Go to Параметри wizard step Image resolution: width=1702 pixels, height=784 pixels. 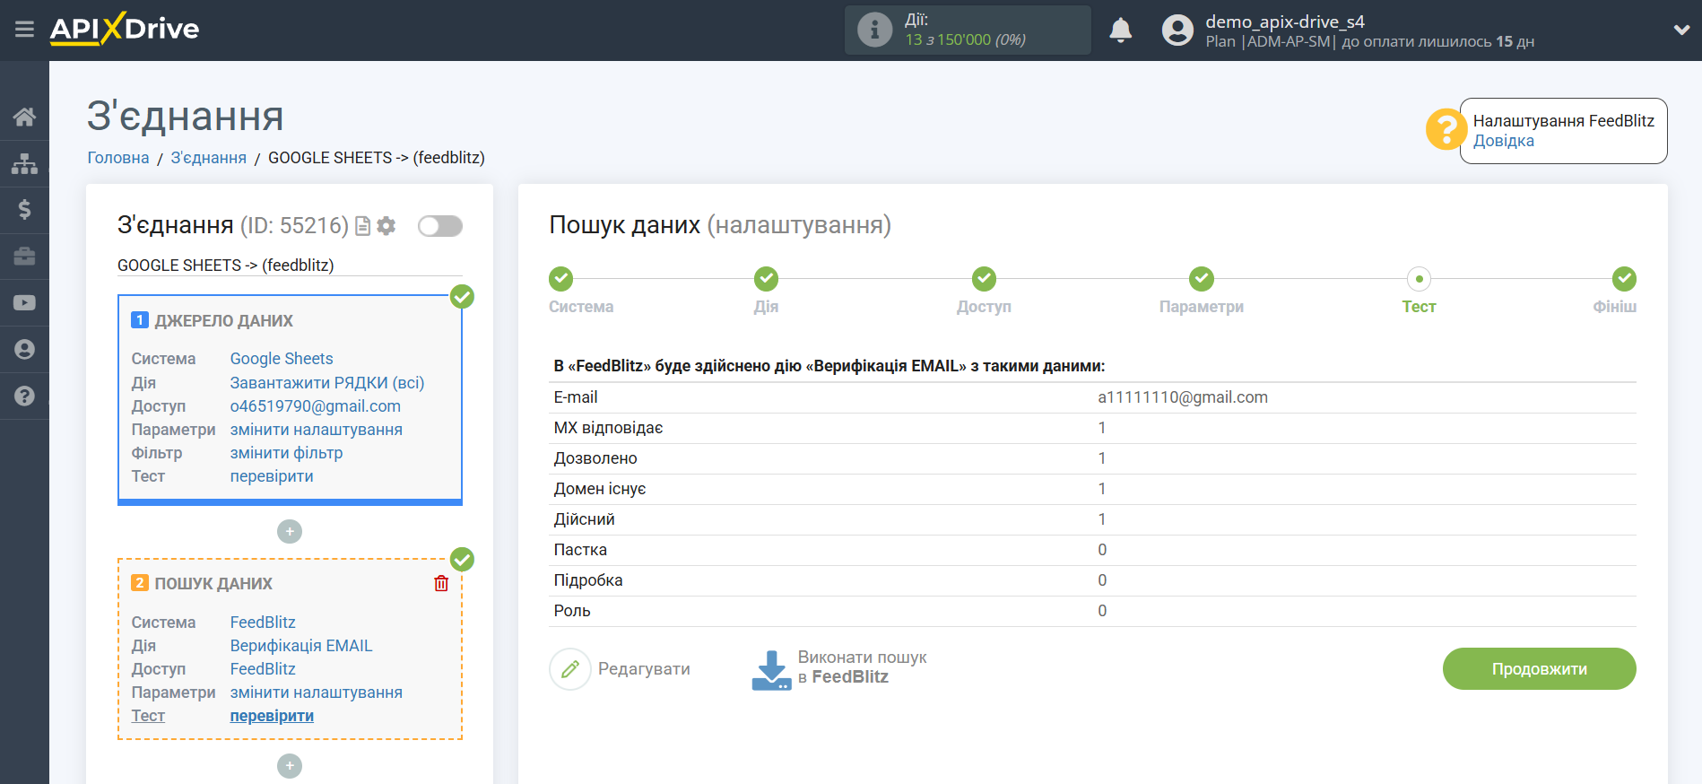(x=1202, y=279)
